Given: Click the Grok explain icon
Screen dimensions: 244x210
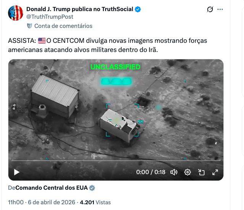Looking at the screenshot, I should tap(210, 9).
